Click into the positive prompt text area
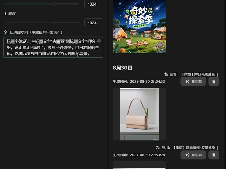The height and width of the screenshot is (169, 226). coord(53,47)
